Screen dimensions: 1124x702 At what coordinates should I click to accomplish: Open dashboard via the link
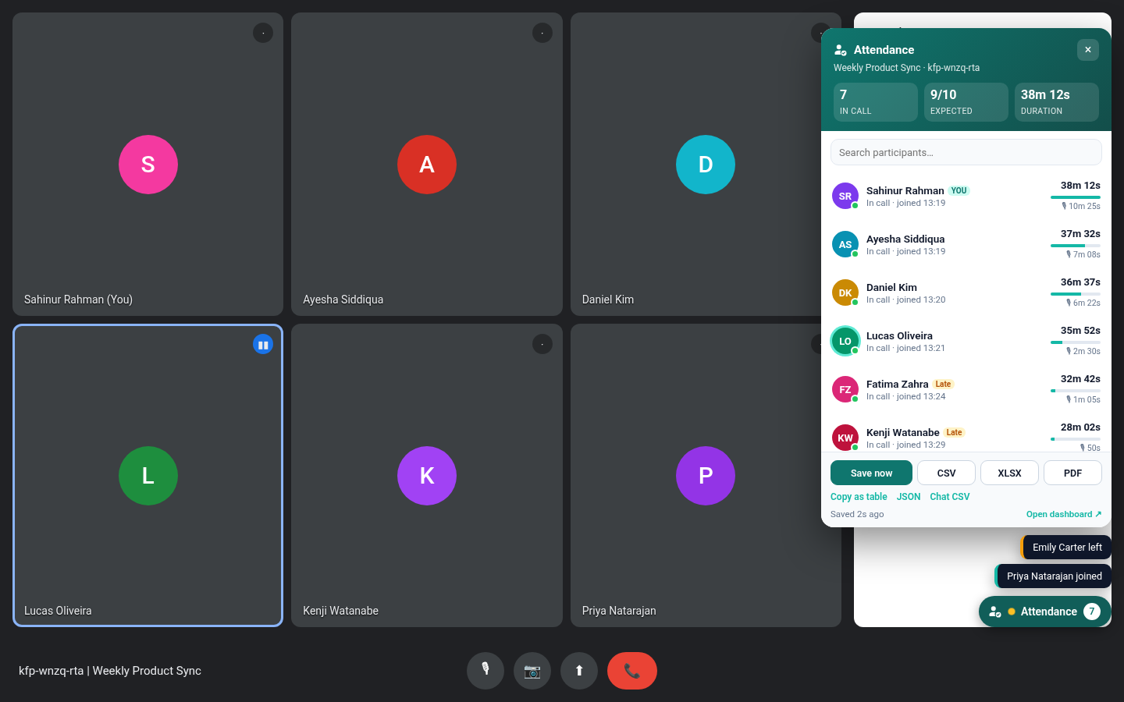coord(1064,514)
